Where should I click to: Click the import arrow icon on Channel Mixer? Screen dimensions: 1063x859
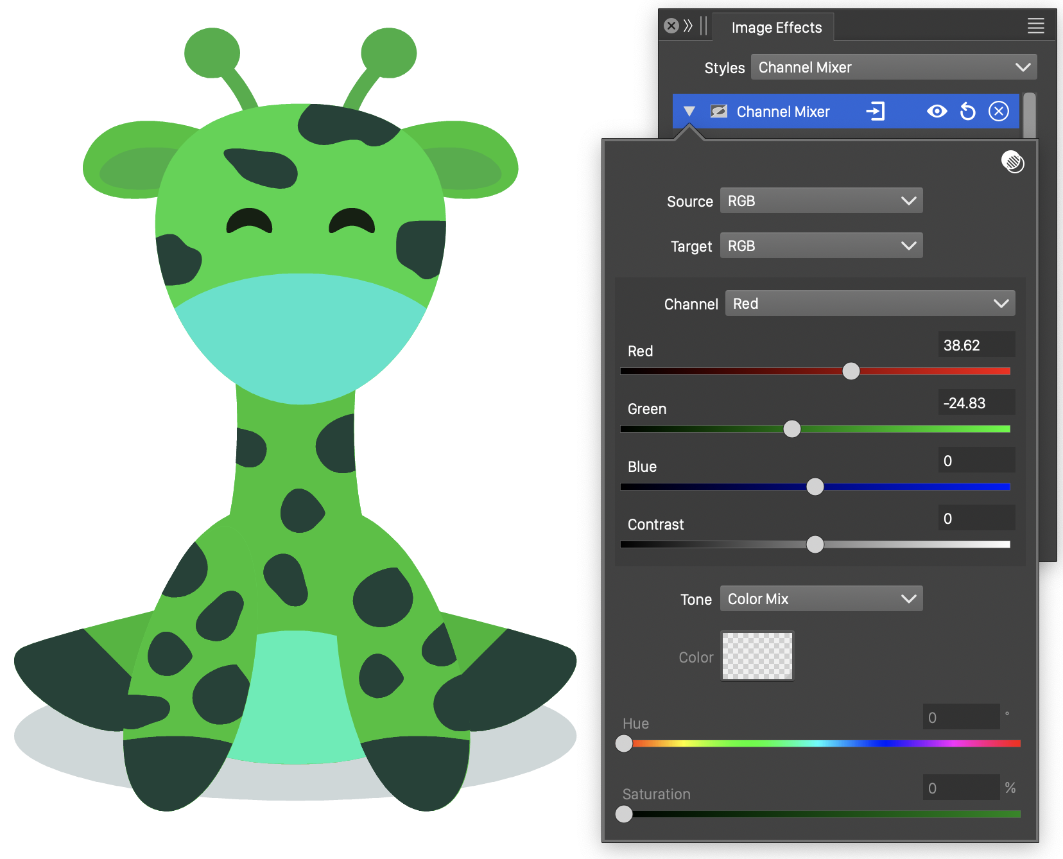[x=875, y=112]
